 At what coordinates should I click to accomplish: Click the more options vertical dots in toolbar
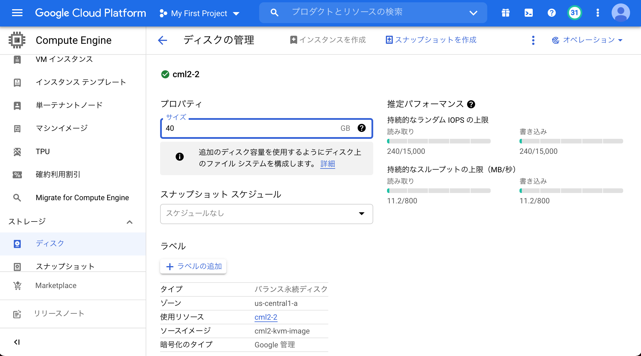pyautogui.click(x=533, y=40)
